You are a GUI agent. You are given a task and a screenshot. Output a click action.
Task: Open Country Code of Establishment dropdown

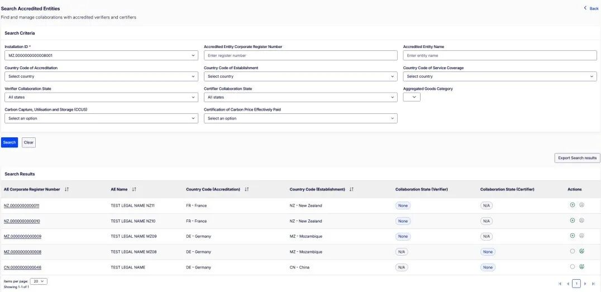coord(300,76)
